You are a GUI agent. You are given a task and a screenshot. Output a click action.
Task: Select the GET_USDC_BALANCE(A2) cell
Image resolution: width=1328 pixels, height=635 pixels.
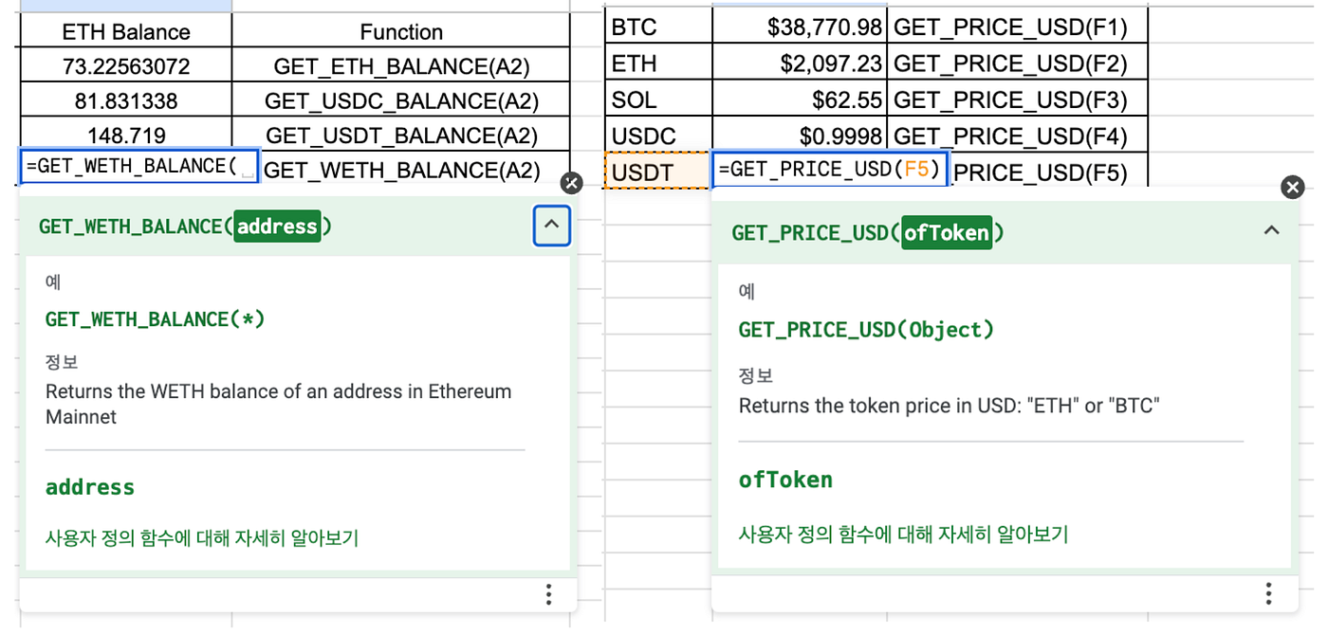[401, 100]
